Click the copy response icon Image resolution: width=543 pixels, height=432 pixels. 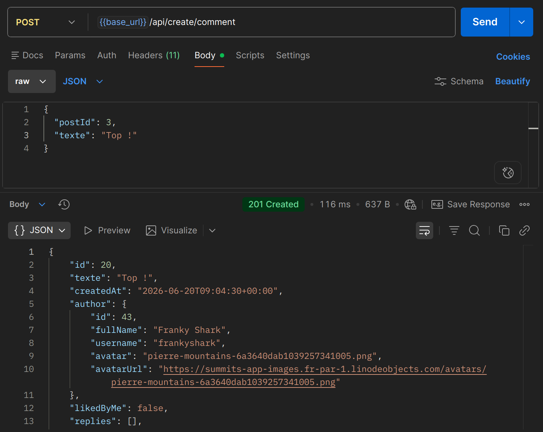pos(504,230)
